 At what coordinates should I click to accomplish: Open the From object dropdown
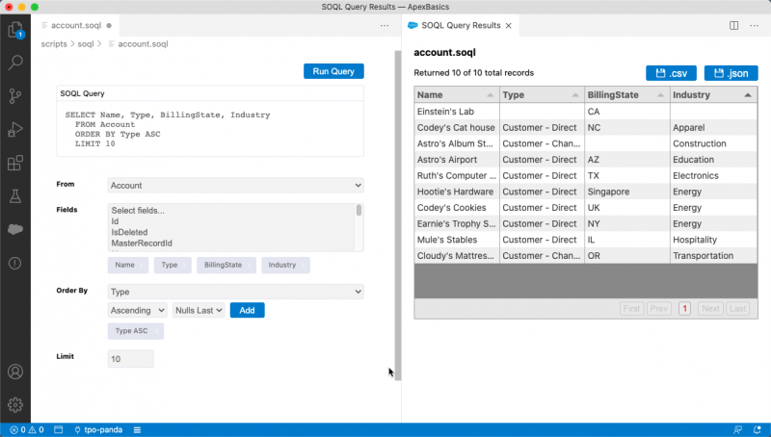[x=235, y=185]
